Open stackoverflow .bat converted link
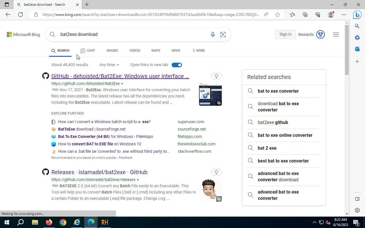The height and width of the screenshot is (228, 365). coord(114,151)
